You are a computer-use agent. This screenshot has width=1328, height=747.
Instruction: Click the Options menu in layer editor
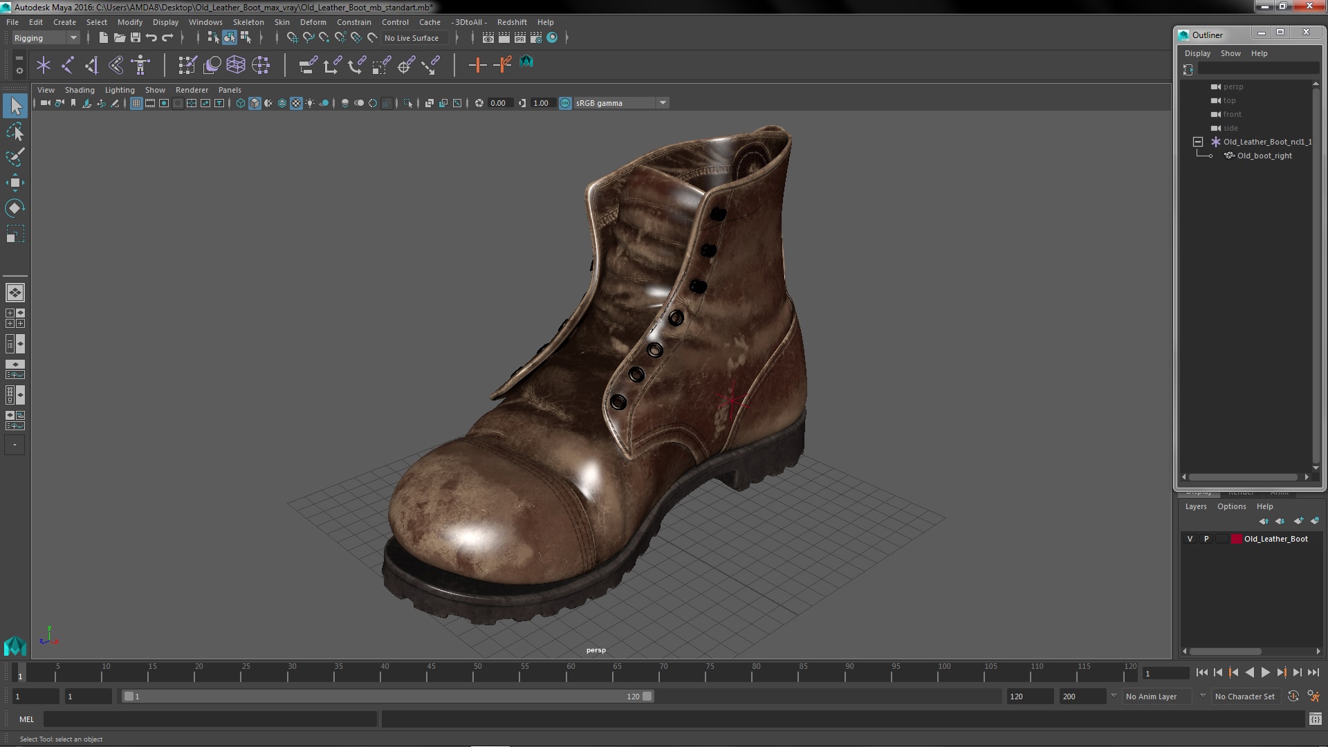pos(1231,506)
